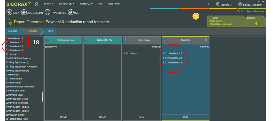Viewport: 273px width, 121px height.
Task: Change SUM aggregate under Overtime column
Action: click(x=186, y=117)
